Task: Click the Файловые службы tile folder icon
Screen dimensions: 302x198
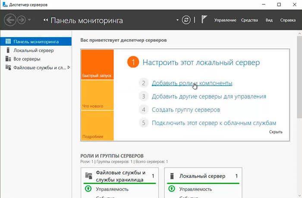Action: 88,176
